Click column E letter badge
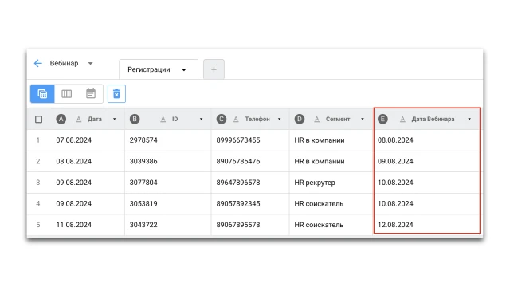This screenshot has width=510, height=287. point(382,119)
